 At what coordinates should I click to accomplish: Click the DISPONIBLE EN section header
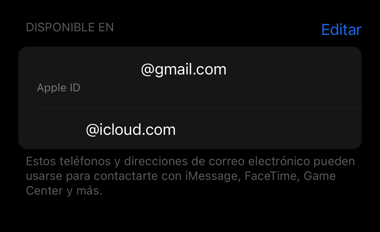tap(70, 28)
